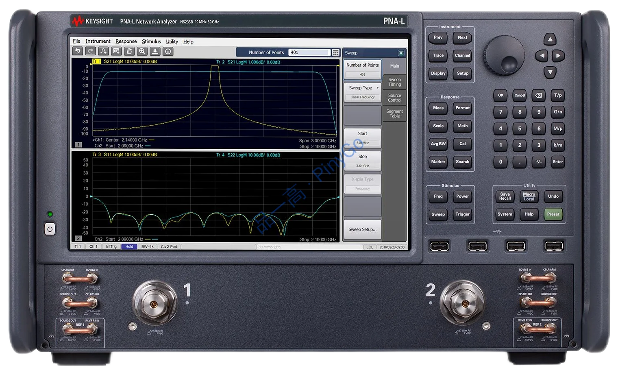Screen dimensions: 618x368
Task: Push the plus/minus sign key
Action: pyautogui.click(x=539, y=161)
